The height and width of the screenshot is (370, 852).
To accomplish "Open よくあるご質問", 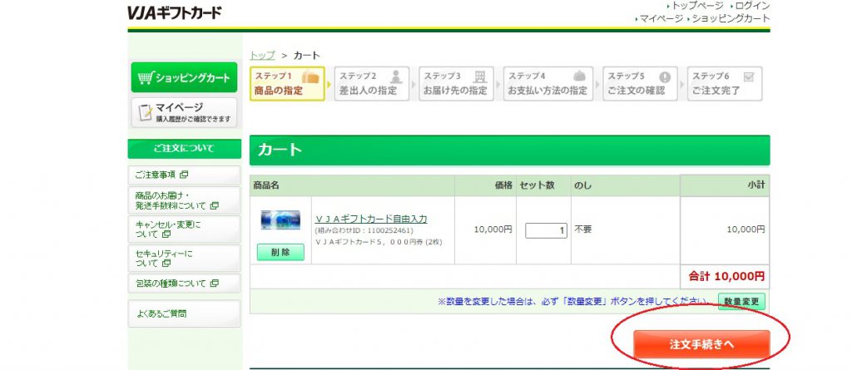I will click(x=184, y=313).
